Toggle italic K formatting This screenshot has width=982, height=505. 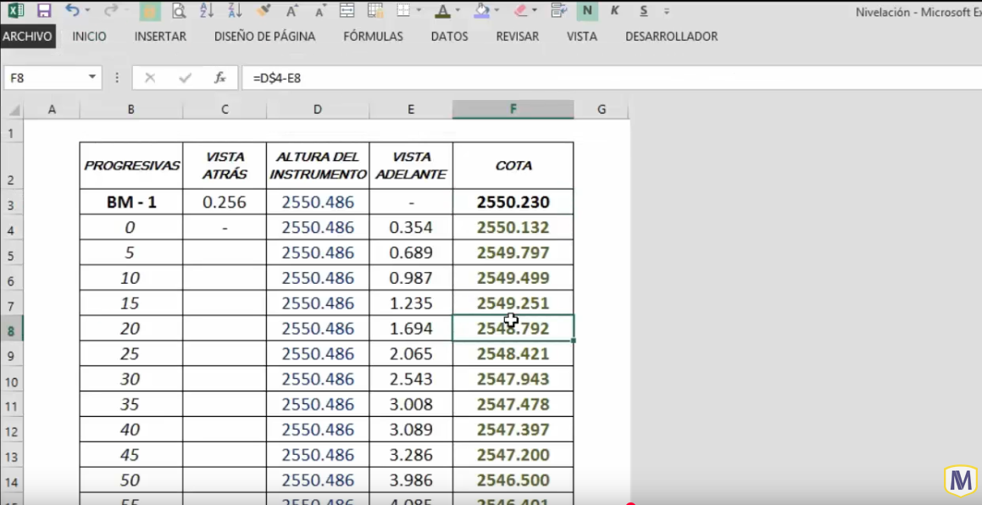click(x=614, y=11)
